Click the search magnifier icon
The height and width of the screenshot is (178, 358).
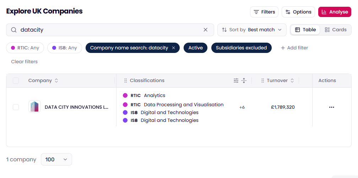click(x=14, y=30)
